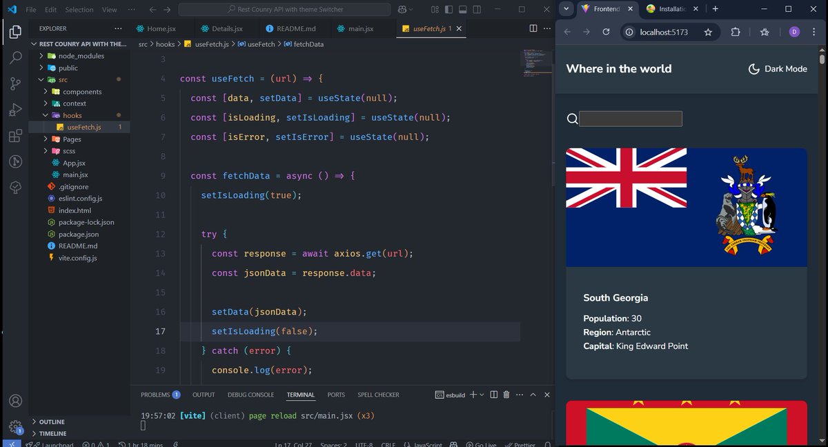
Task: Click the Prettier icon in the status bar
Action: pyautogui.click(x=520, y=445)
